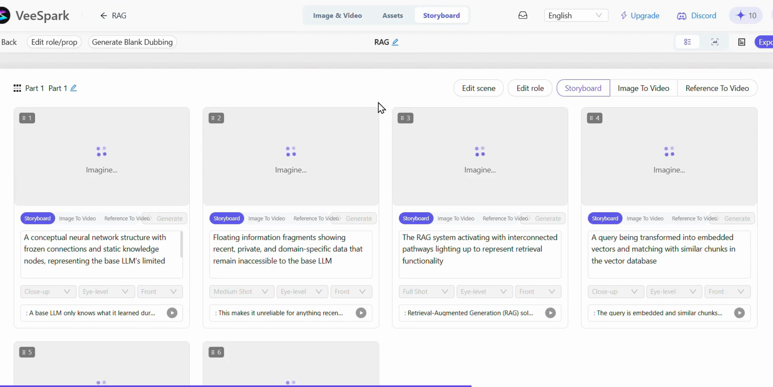Viewport: 773px width, 387px height.
Task: Switch to list layout view icon
Action: pyautogui.click(x=688, y=42)
